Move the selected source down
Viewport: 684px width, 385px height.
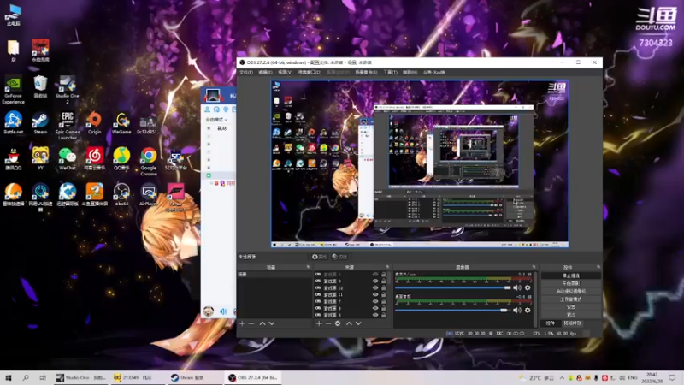tap(358, 323)
